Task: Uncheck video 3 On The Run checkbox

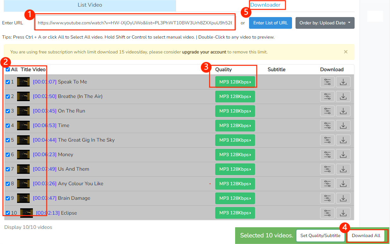Action: tap(8, 111)
